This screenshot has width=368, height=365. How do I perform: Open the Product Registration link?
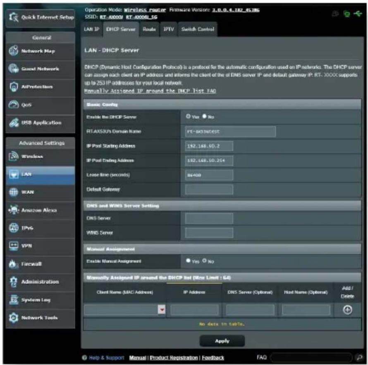(174, 358)
